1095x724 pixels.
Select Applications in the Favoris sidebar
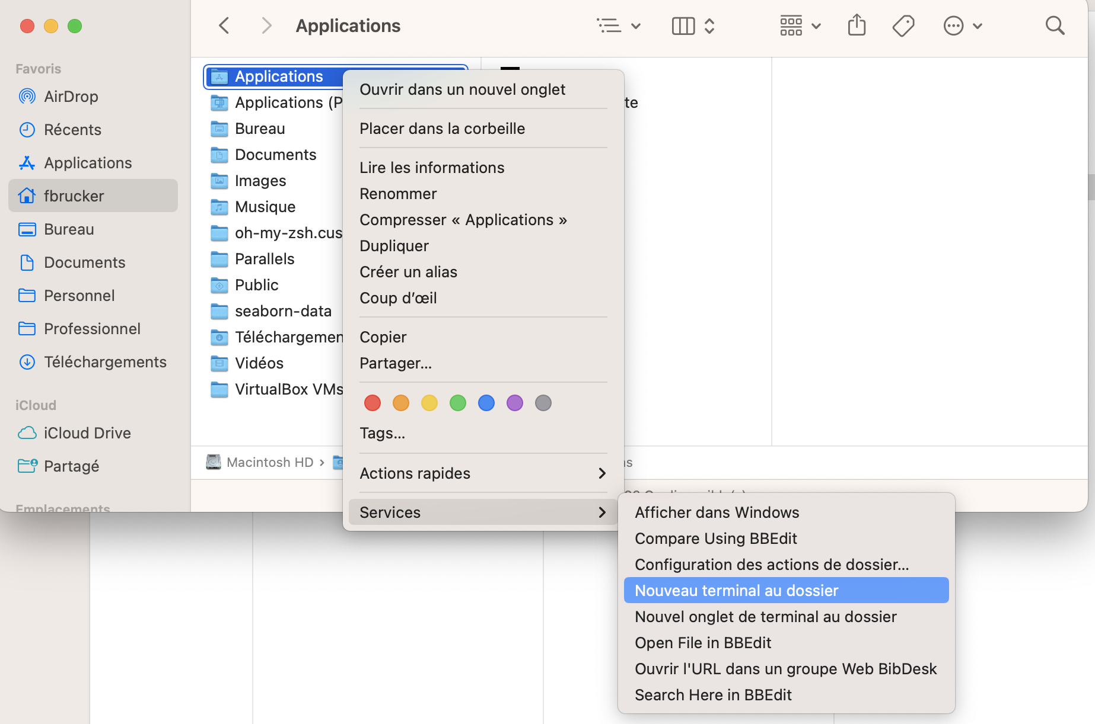pos(87,162)
